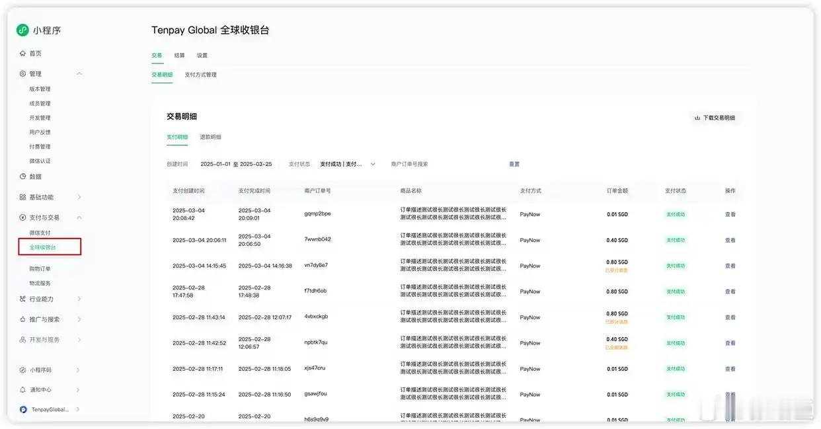Click 查看 for order gqmp2bpe
The width and height of the screenshot is (821, 429).
pos(730,214)
